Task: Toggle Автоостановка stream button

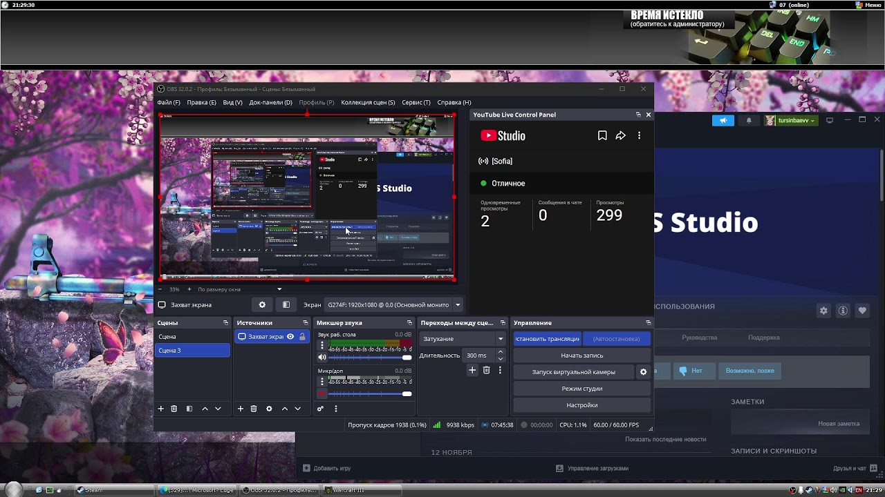Action: tap(616, 339)
